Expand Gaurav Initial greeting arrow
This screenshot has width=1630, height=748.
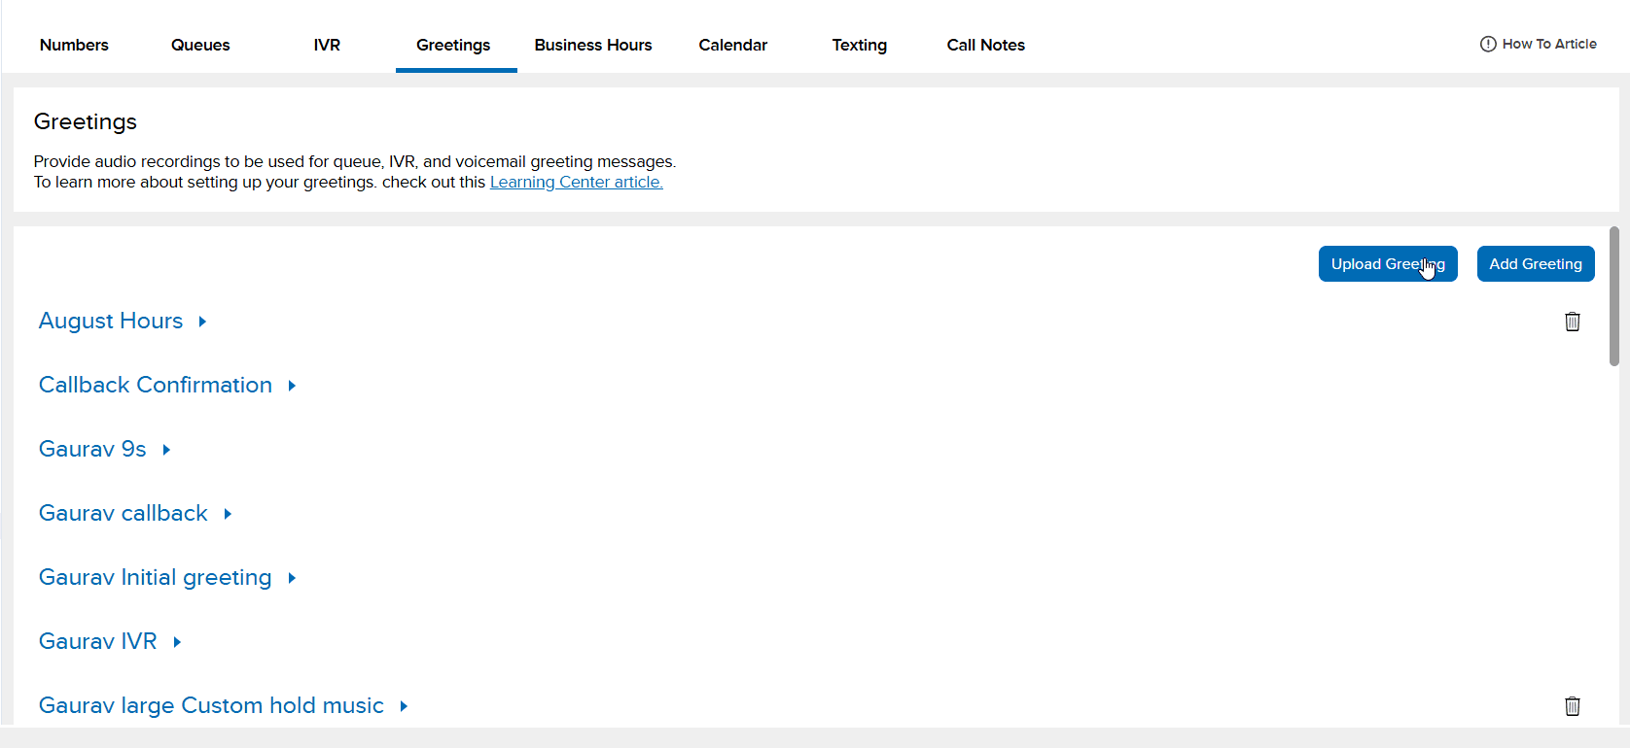point(292,578)
